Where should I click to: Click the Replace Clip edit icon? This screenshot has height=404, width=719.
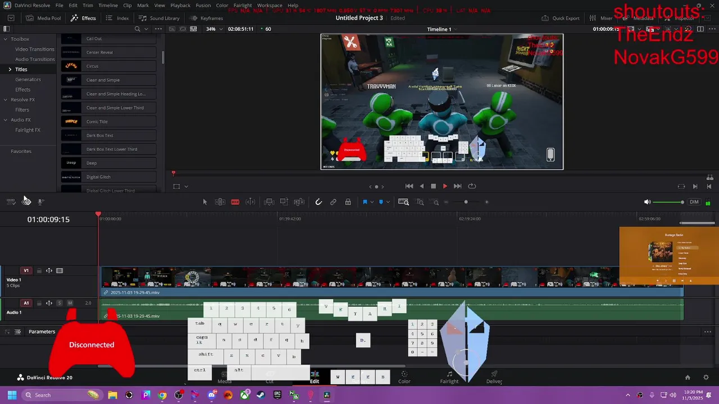tap(299, 202)
